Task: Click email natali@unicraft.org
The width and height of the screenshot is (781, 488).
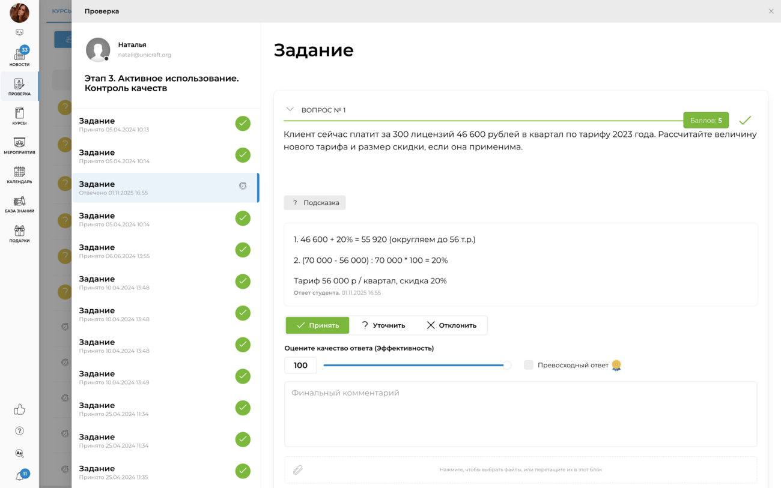Action: point(144,55)
